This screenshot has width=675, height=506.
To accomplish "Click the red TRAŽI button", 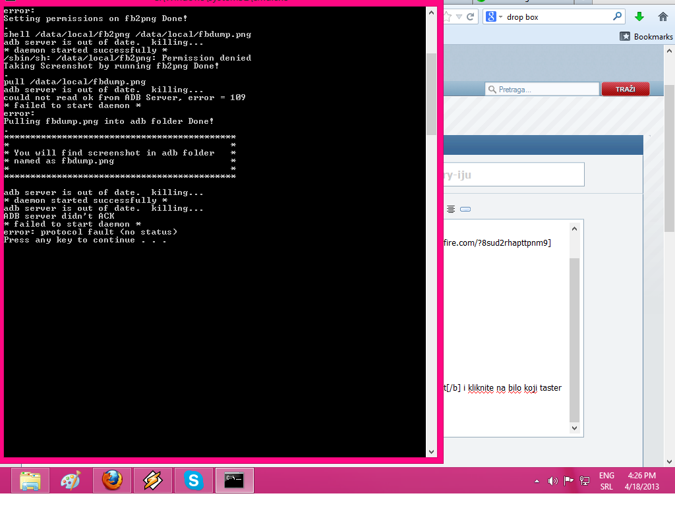I will [625, 89].
